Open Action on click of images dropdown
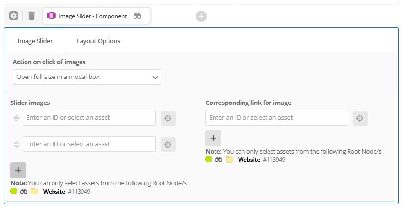The height and width of the screenshot is (207, 403). tap(87, 77)
